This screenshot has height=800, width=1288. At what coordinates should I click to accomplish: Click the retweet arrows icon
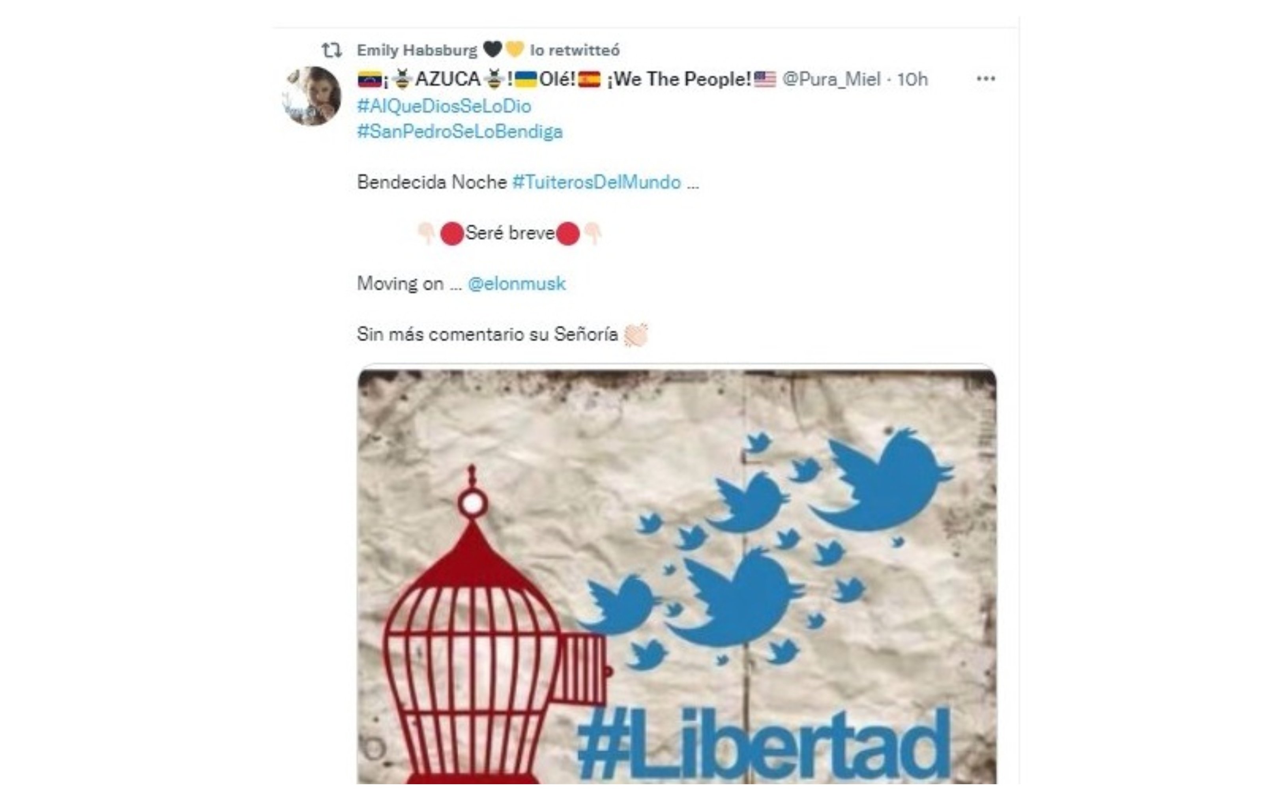[332, 50]
